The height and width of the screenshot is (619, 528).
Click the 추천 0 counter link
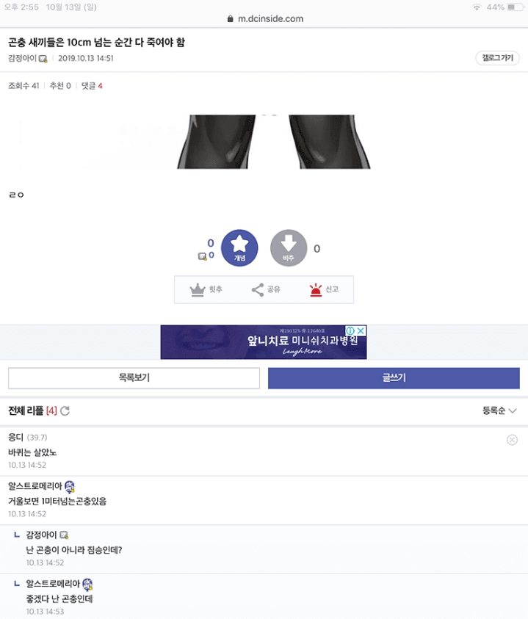(59, 84)
